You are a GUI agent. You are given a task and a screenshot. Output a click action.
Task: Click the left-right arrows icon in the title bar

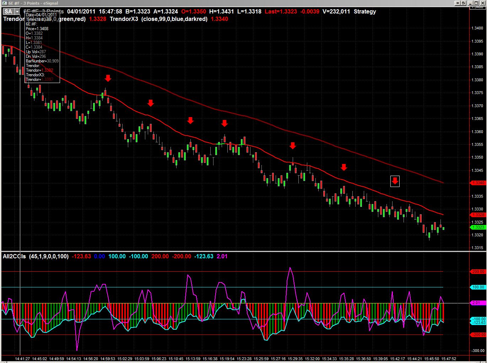[458, 3]
